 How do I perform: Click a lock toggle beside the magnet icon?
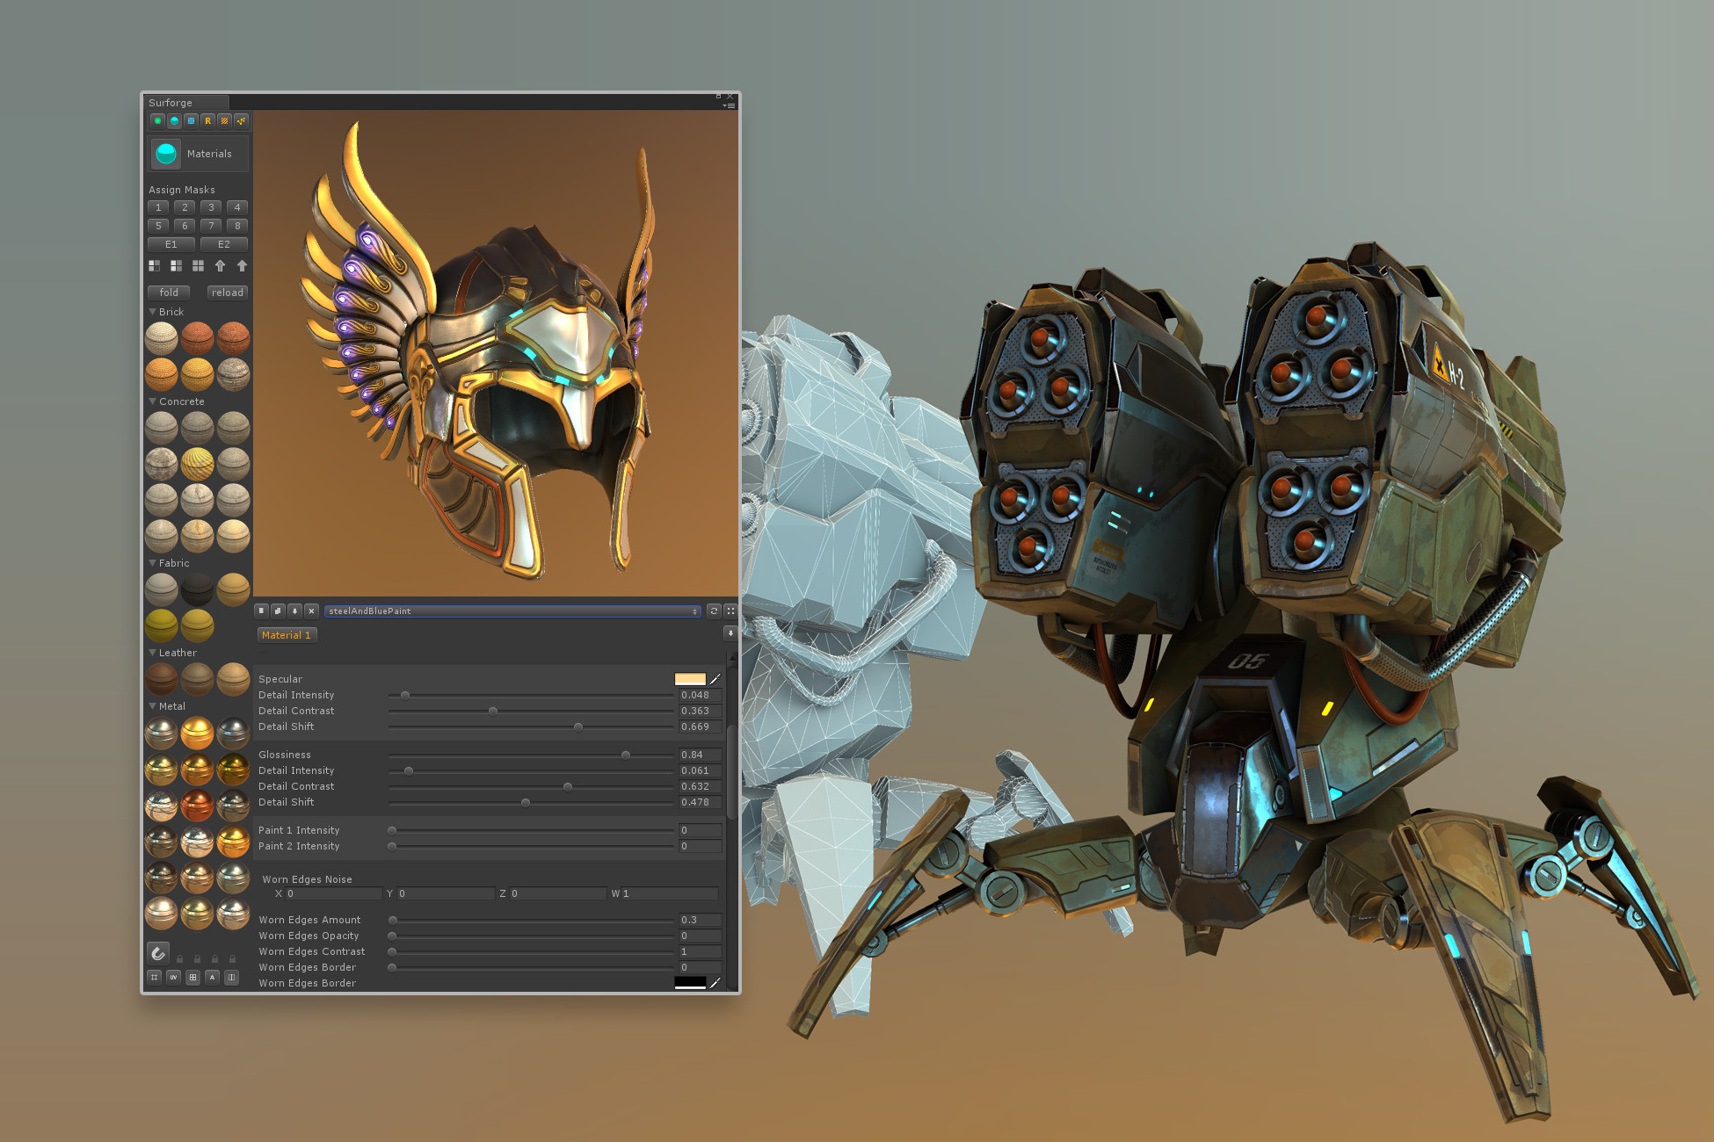pos(179,958)
